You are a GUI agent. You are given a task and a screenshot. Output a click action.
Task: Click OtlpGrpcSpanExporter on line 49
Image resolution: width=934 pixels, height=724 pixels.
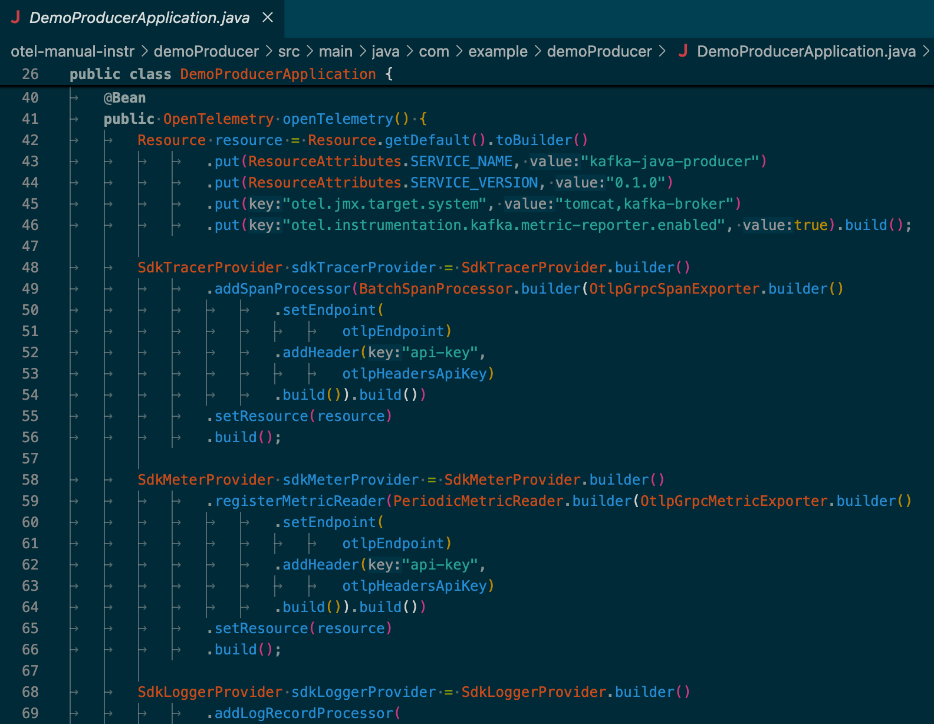(x=675, y=289)
